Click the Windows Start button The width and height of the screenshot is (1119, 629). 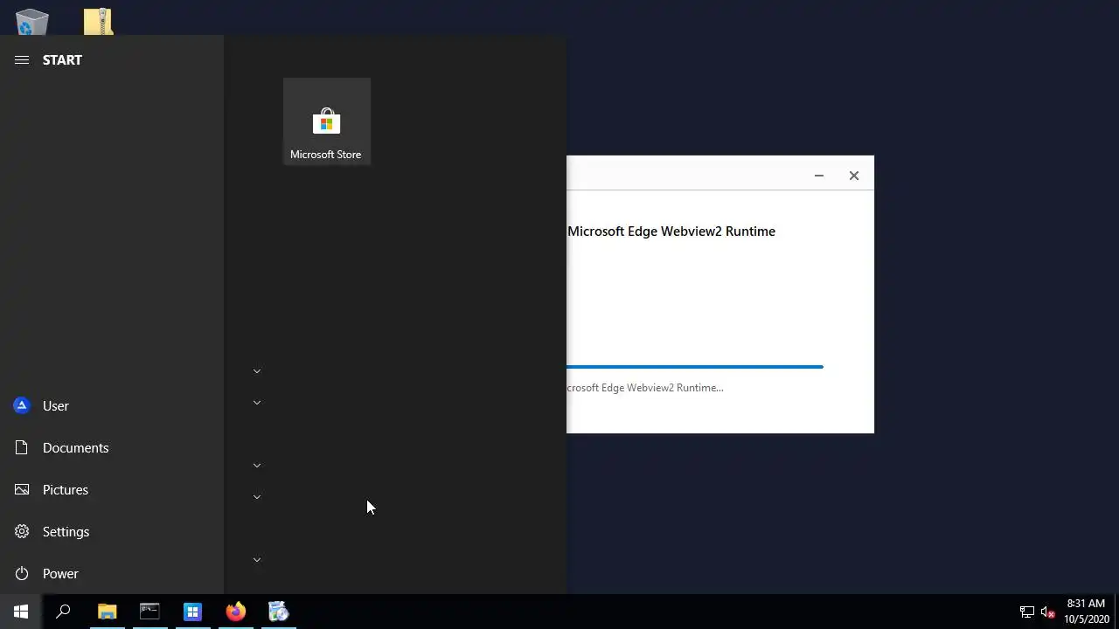pyautogui.click(x=21, y=612)
